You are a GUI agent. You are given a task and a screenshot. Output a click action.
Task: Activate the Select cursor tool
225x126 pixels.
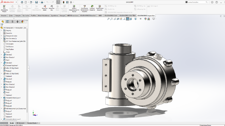click(x=58, y=2)
